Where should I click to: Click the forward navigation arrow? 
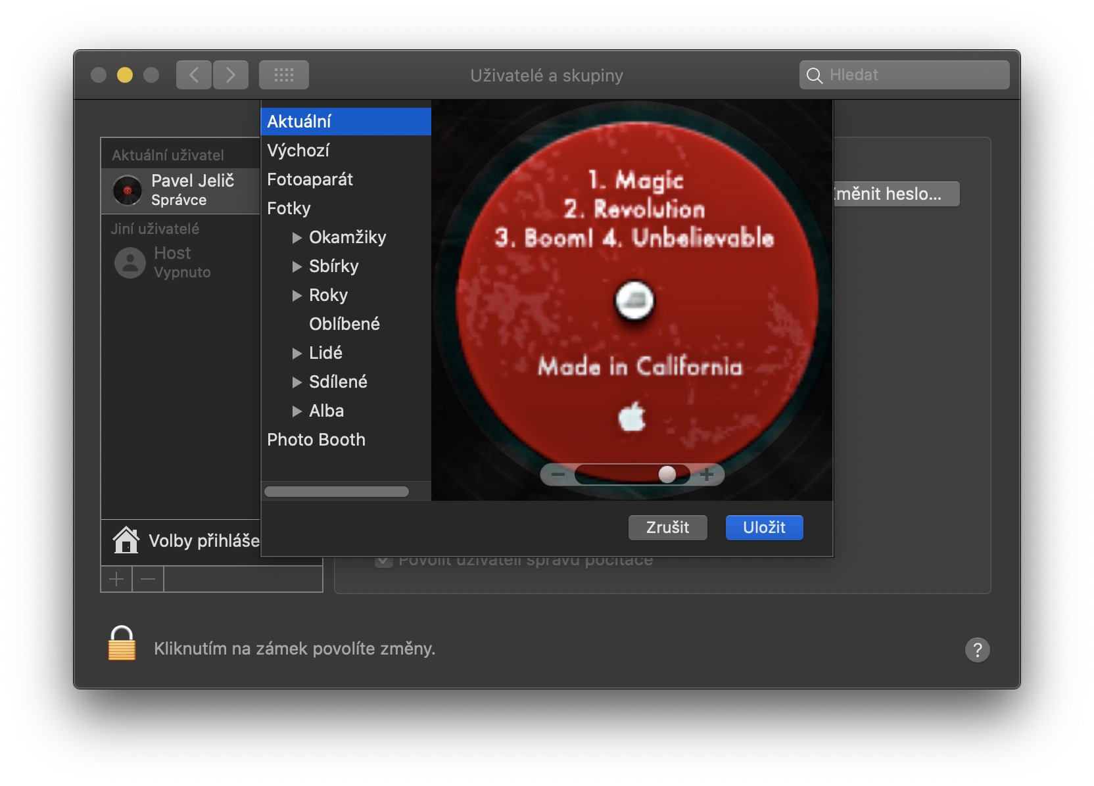pos(231,75)
